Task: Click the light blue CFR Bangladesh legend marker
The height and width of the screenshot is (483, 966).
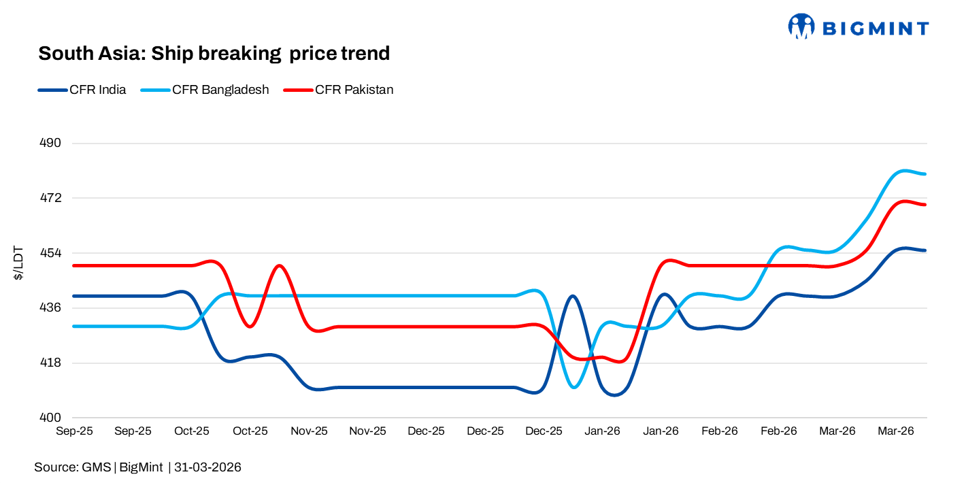Action: tap(155, 90)
